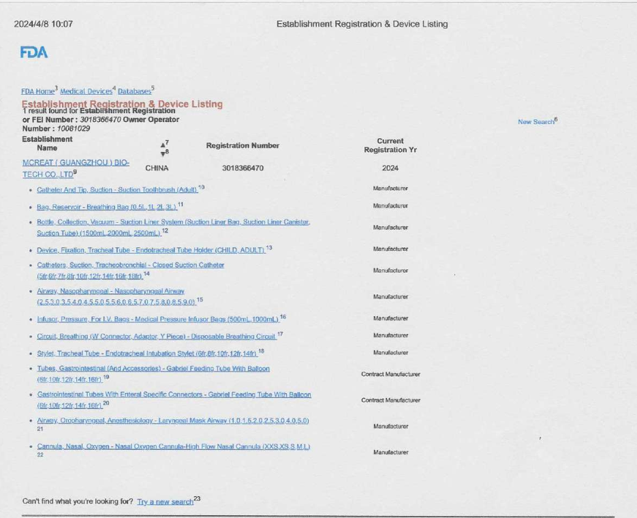
Task: Open the Tubes, Gastrointestinal (And Accessories) listing
Action: point(153,374)
